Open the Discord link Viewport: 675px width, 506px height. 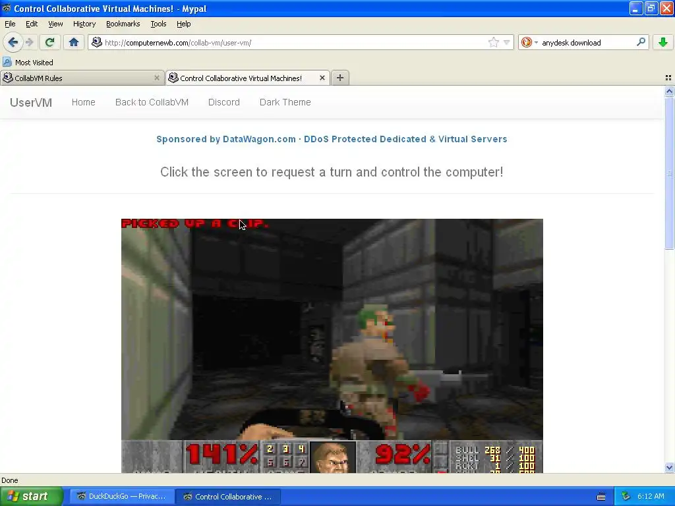coord(224,102)
